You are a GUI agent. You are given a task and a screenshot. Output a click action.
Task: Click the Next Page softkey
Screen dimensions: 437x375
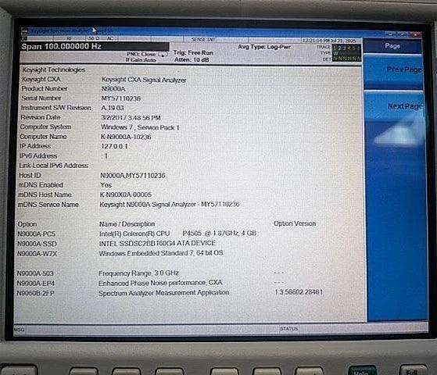393,107
